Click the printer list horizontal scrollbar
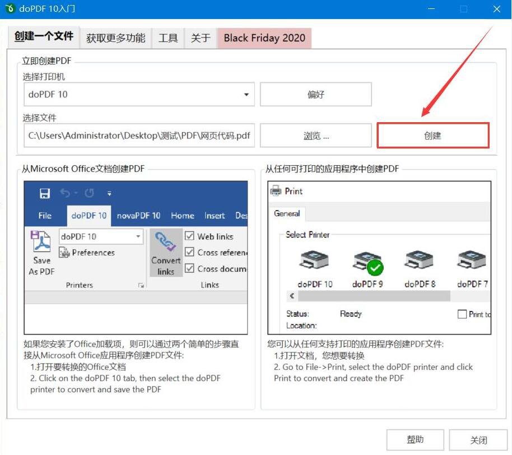The width and height of the screenshot is (512, 455). click(374, 296)
